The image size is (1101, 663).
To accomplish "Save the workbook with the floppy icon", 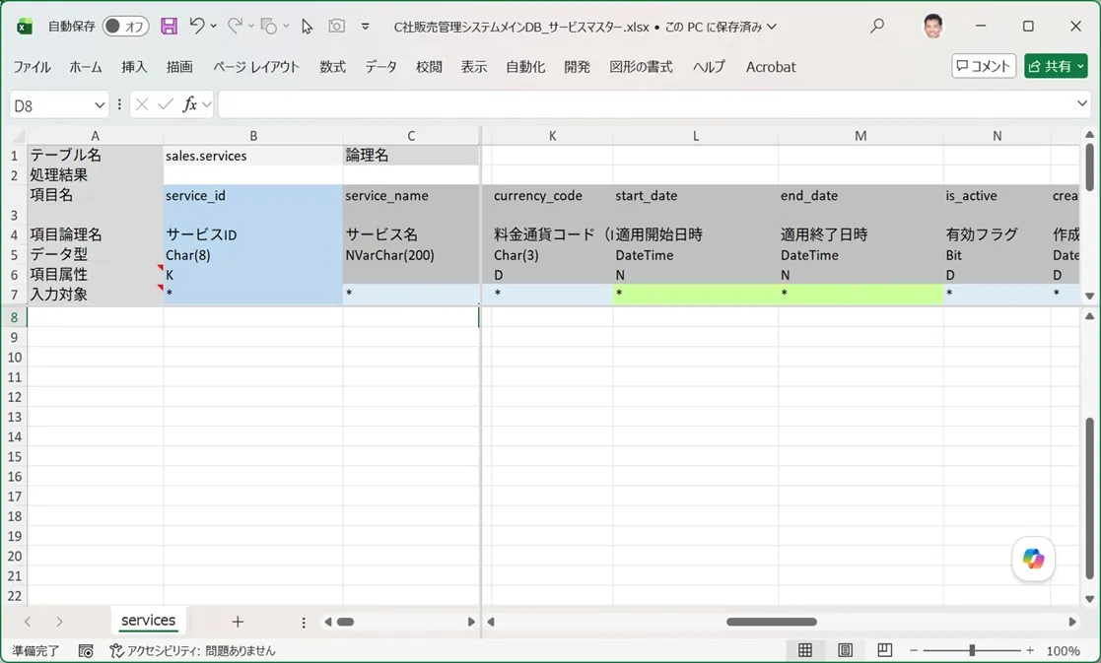I will (169, 27).
